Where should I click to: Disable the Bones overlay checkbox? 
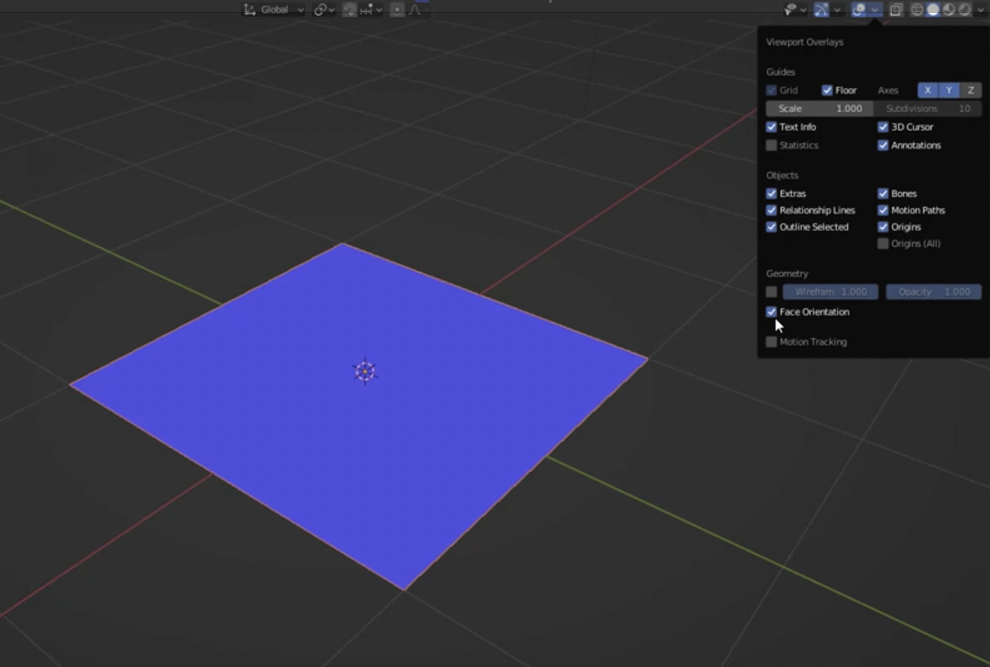click(883, 194)
